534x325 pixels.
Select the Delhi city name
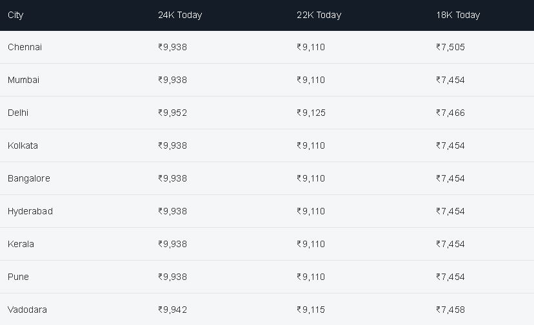point(17,113)
